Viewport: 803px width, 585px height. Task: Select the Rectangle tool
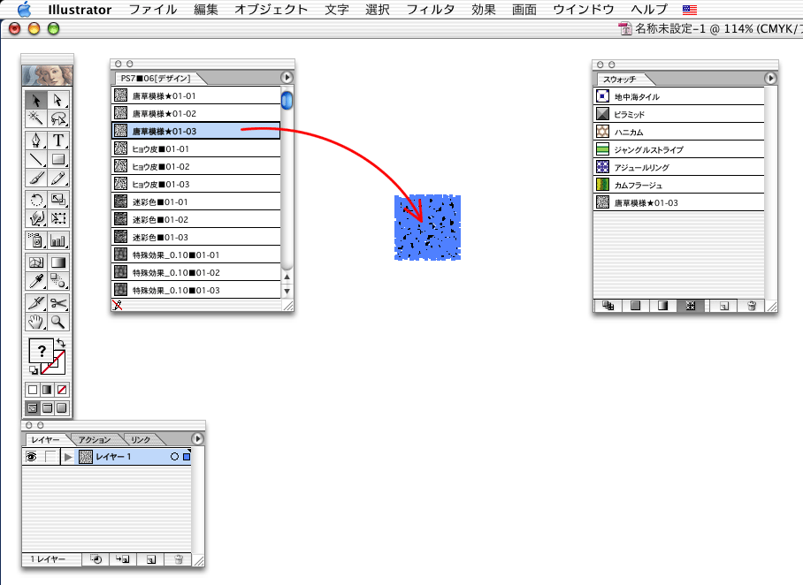(x=58, y=159)
